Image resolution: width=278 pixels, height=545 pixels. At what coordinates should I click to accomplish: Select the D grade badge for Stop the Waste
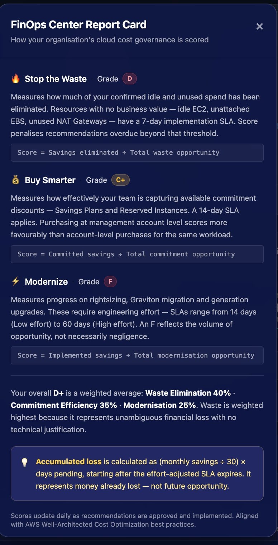coord(129,79)
